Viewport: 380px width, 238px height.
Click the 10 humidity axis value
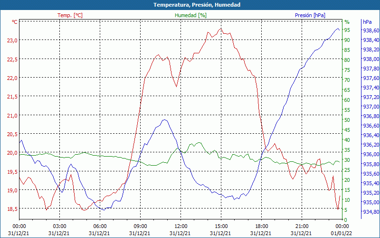(x=347, y=200)
